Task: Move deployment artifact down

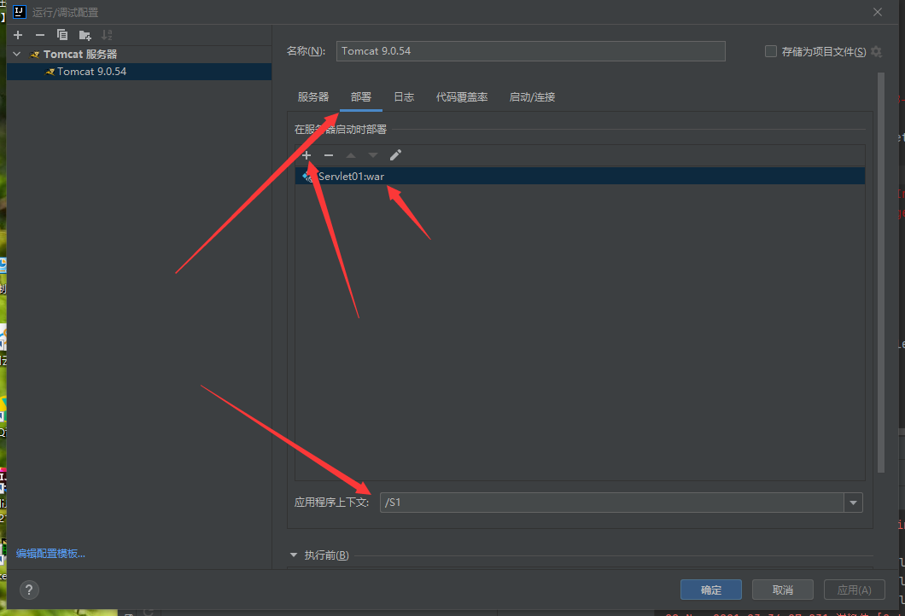Action: point(373,155)
